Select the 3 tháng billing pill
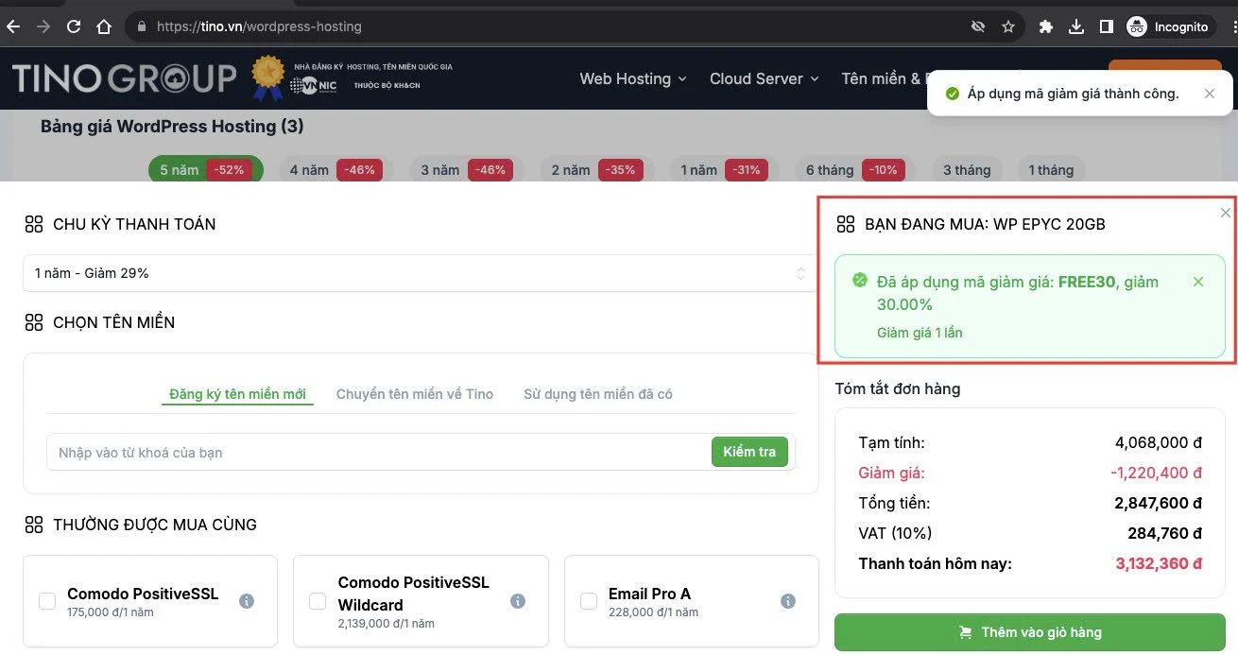 967,170
